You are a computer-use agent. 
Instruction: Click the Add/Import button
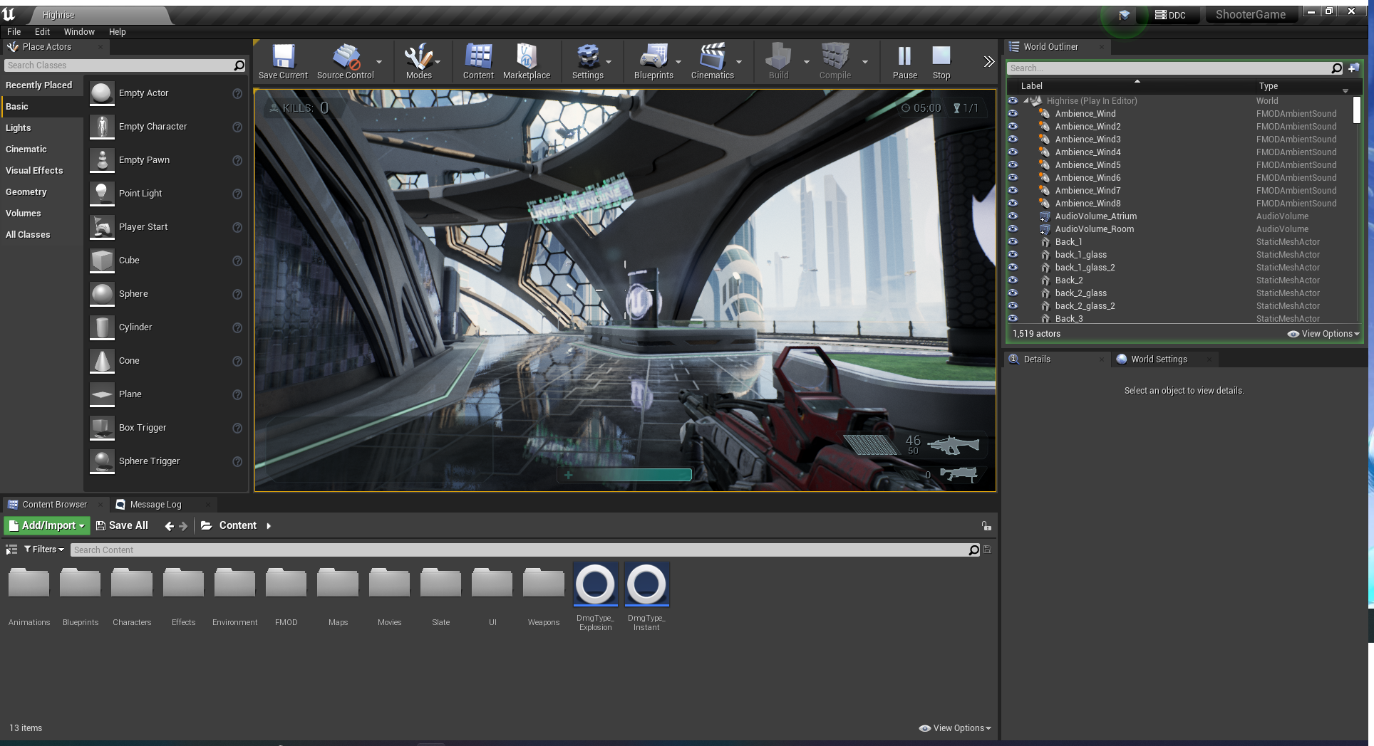(x=47, y=525)
